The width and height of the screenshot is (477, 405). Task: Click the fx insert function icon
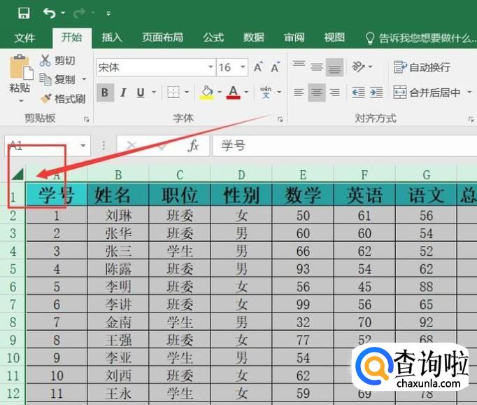click(192, 146)
